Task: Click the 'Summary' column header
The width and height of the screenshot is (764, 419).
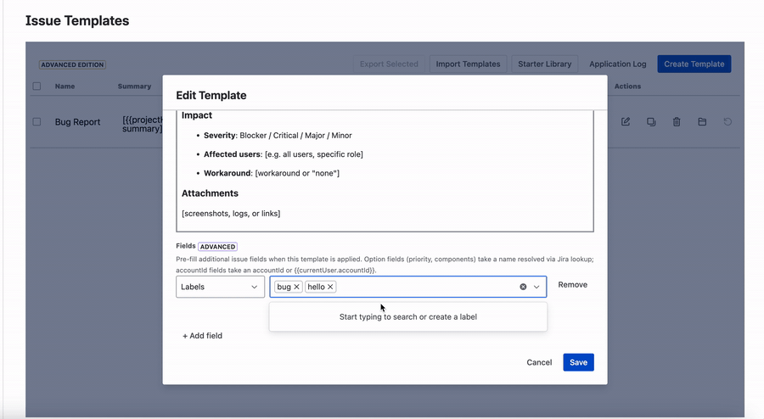Action: point(134,87)
